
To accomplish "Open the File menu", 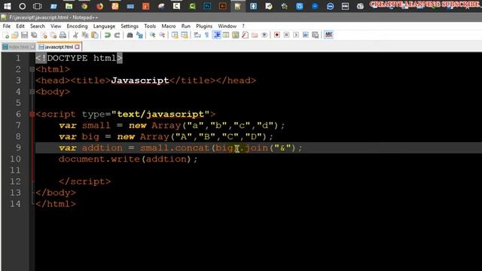I will (x=7, y=26).
